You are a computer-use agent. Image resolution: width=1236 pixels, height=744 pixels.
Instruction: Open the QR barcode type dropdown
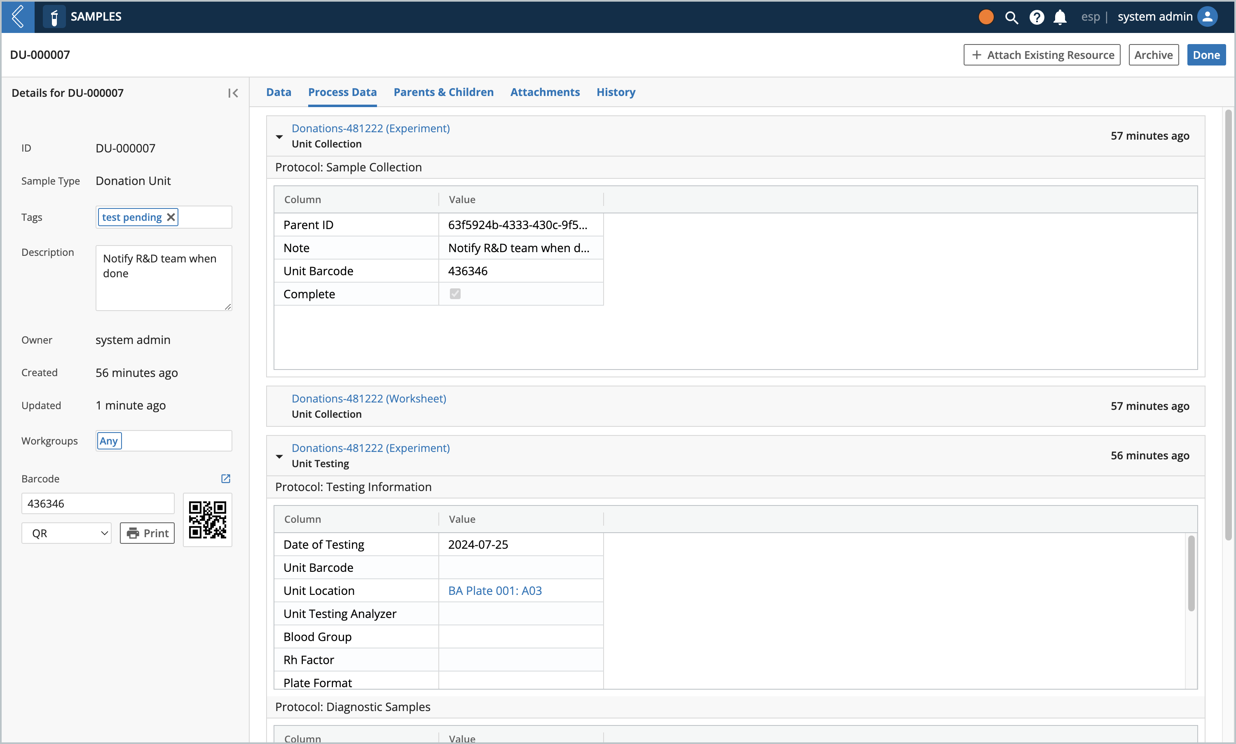pos(66,533)
